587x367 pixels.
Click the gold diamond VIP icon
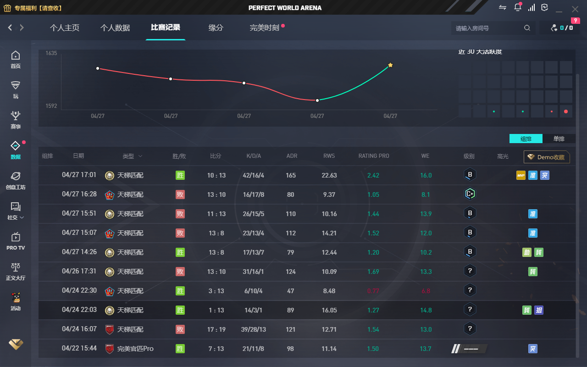(16, 344)
